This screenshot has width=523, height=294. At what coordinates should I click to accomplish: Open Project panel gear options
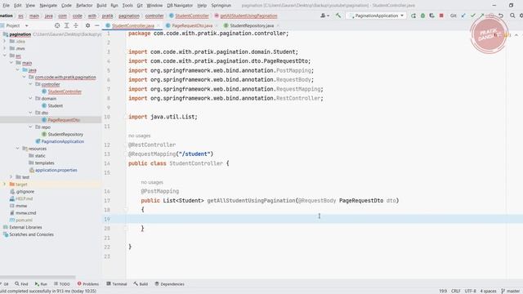(x=87, y=25)
